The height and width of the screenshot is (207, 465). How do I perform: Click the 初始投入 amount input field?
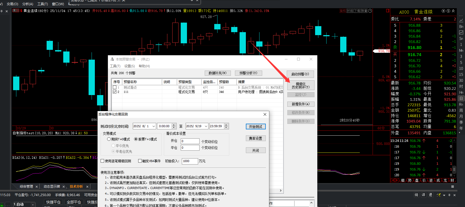(189, 161)
